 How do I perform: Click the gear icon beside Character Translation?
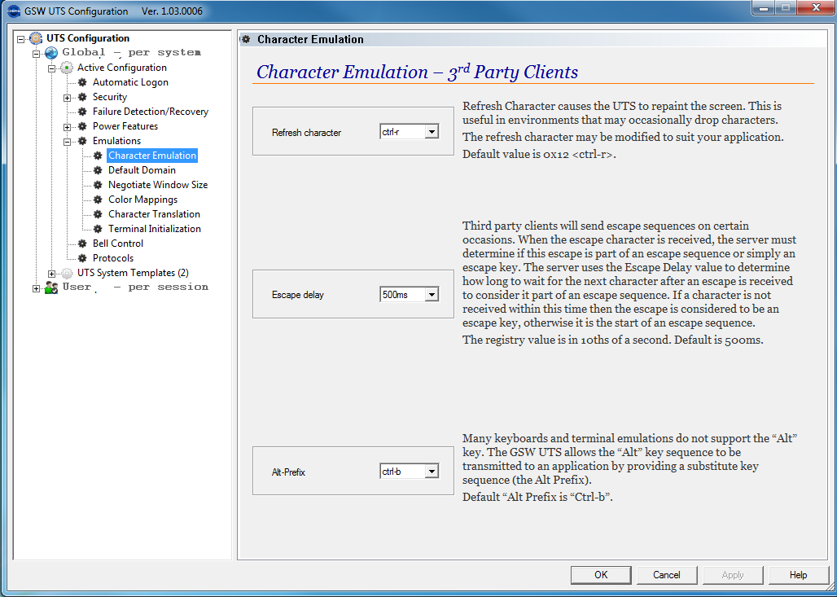(x=98, y=214)
